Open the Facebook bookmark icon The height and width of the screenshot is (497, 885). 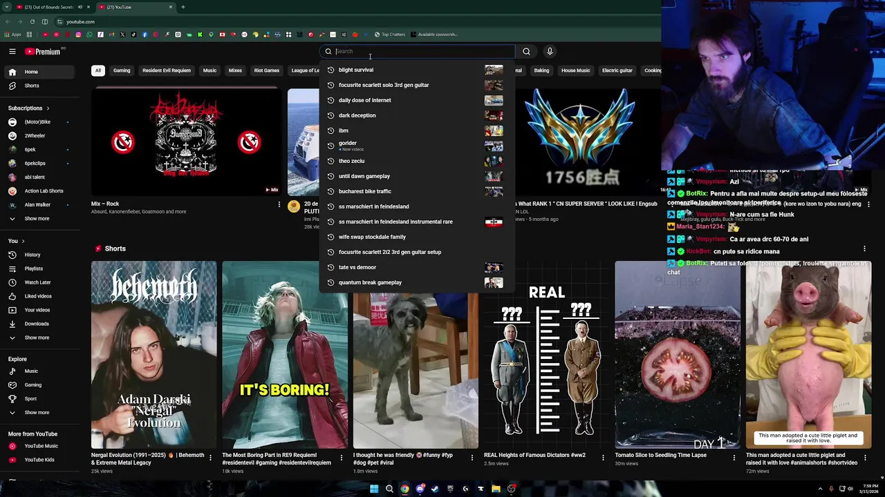coord(145,35)
